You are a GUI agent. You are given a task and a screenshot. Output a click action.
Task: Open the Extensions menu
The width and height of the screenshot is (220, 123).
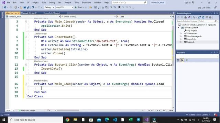coord(86,2)
